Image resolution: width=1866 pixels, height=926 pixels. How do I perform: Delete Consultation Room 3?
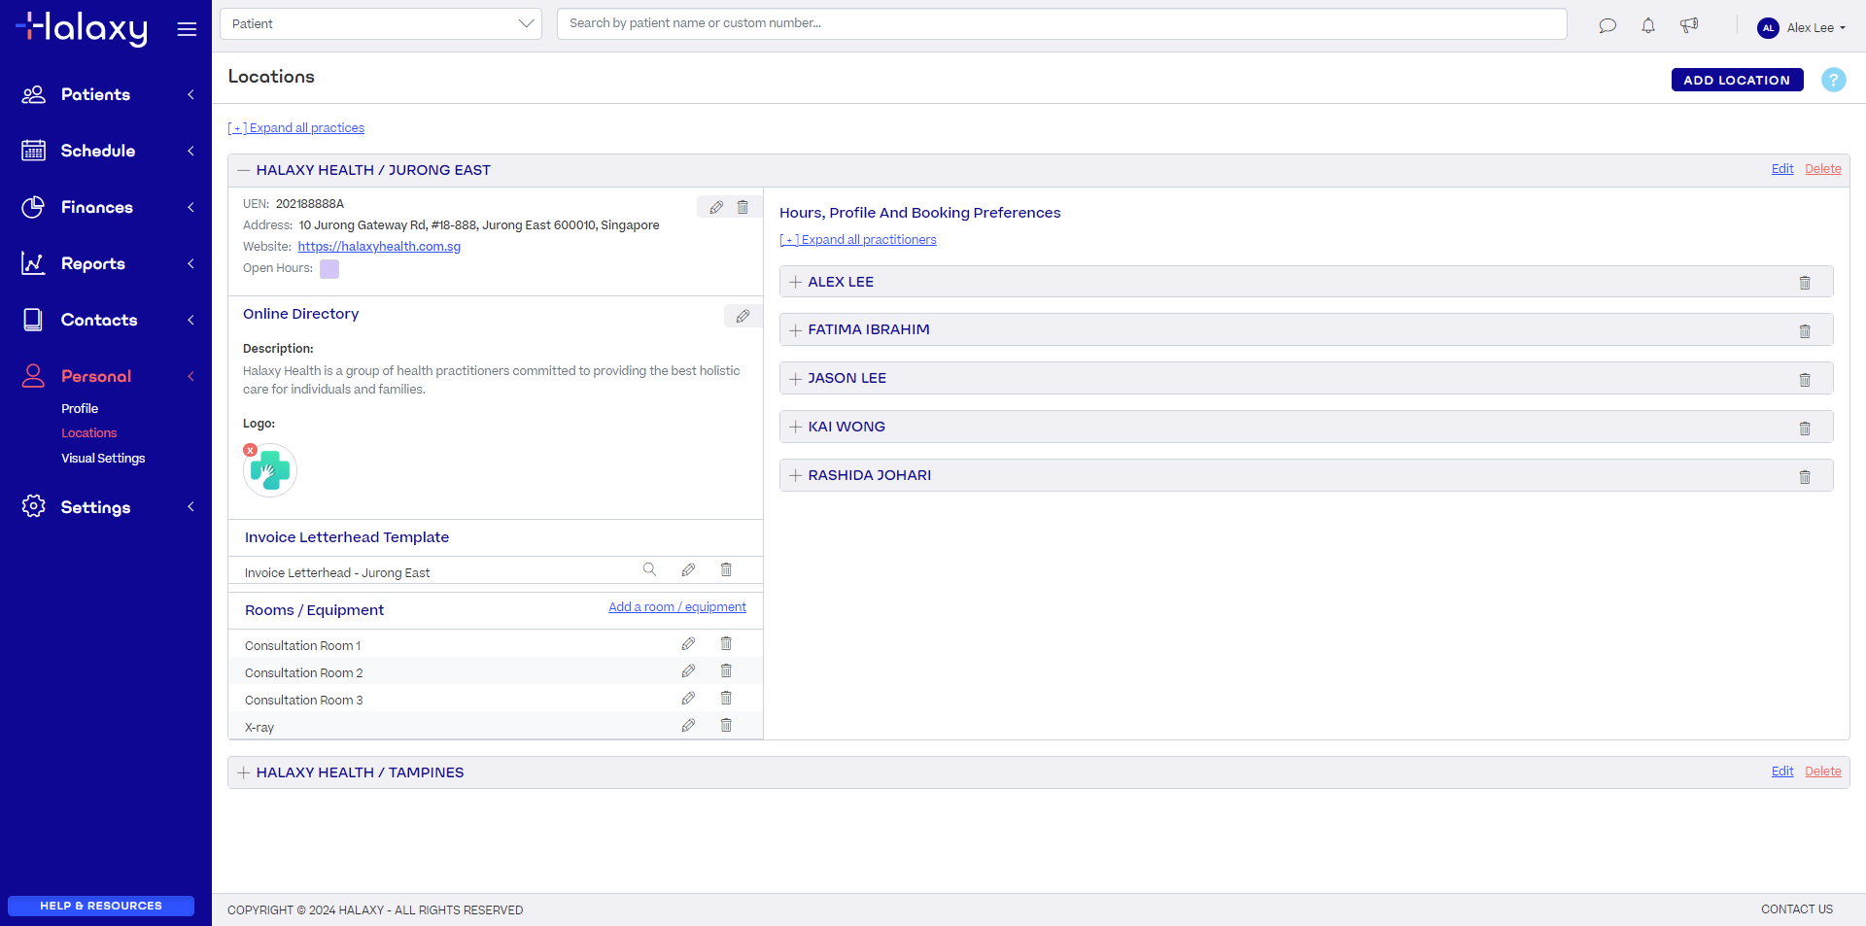coord(726,698)
